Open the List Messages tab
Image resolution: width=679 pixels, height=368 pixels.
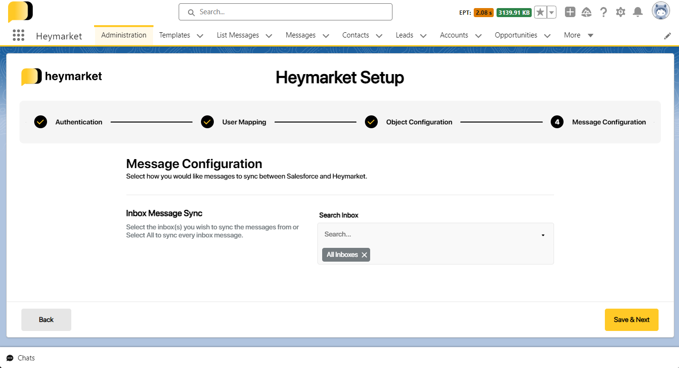238,35
